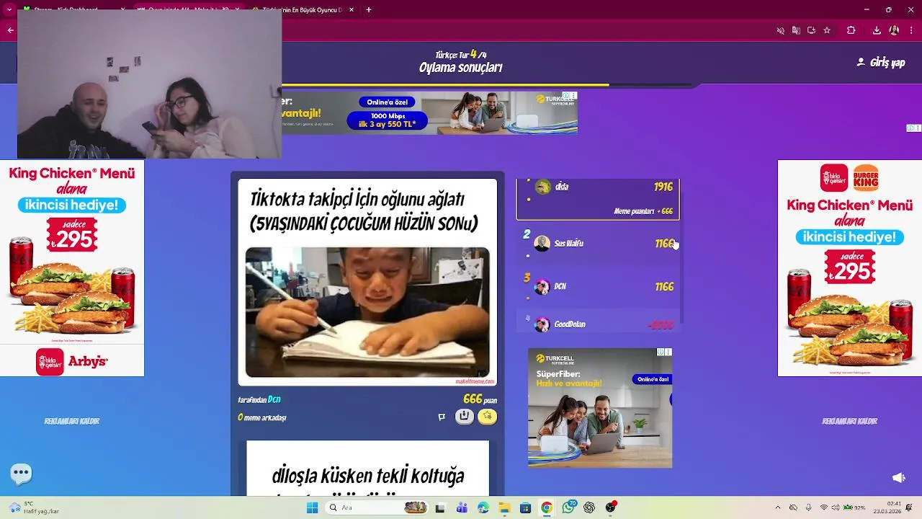
Task: Click REKLAMLARI KALDIR under the Burger King ad
Action: pyautogui.click(x=849, y=421)
